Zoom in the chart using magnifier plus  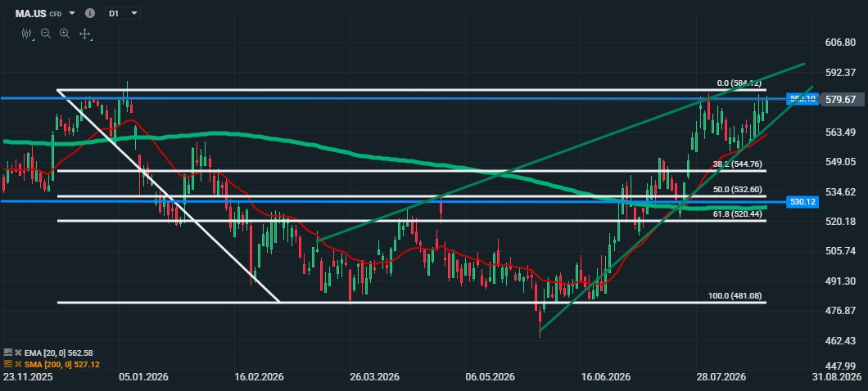(65, 34)
